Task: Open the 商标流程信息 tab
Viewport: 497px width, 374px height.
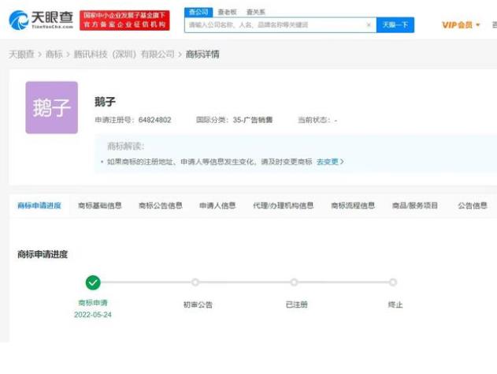Action: 353,206
